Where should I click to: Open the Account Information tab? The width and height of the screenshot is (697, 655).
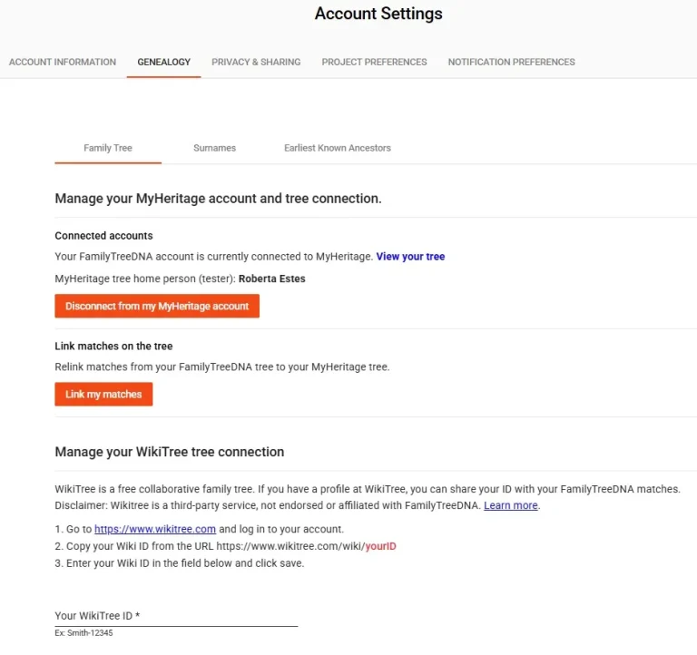coord(63,62)
